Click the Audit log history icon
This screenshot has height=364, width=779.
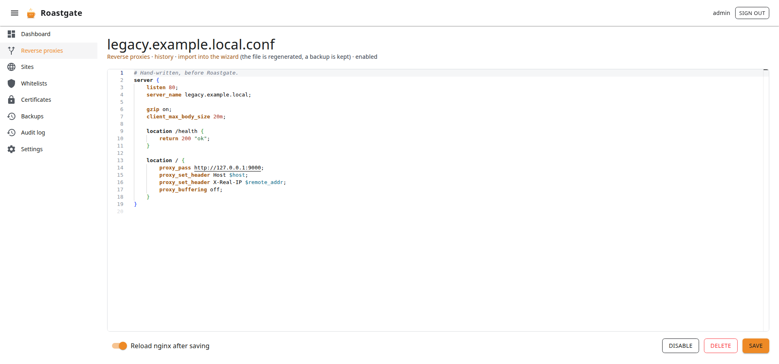(x=11, y=133)
